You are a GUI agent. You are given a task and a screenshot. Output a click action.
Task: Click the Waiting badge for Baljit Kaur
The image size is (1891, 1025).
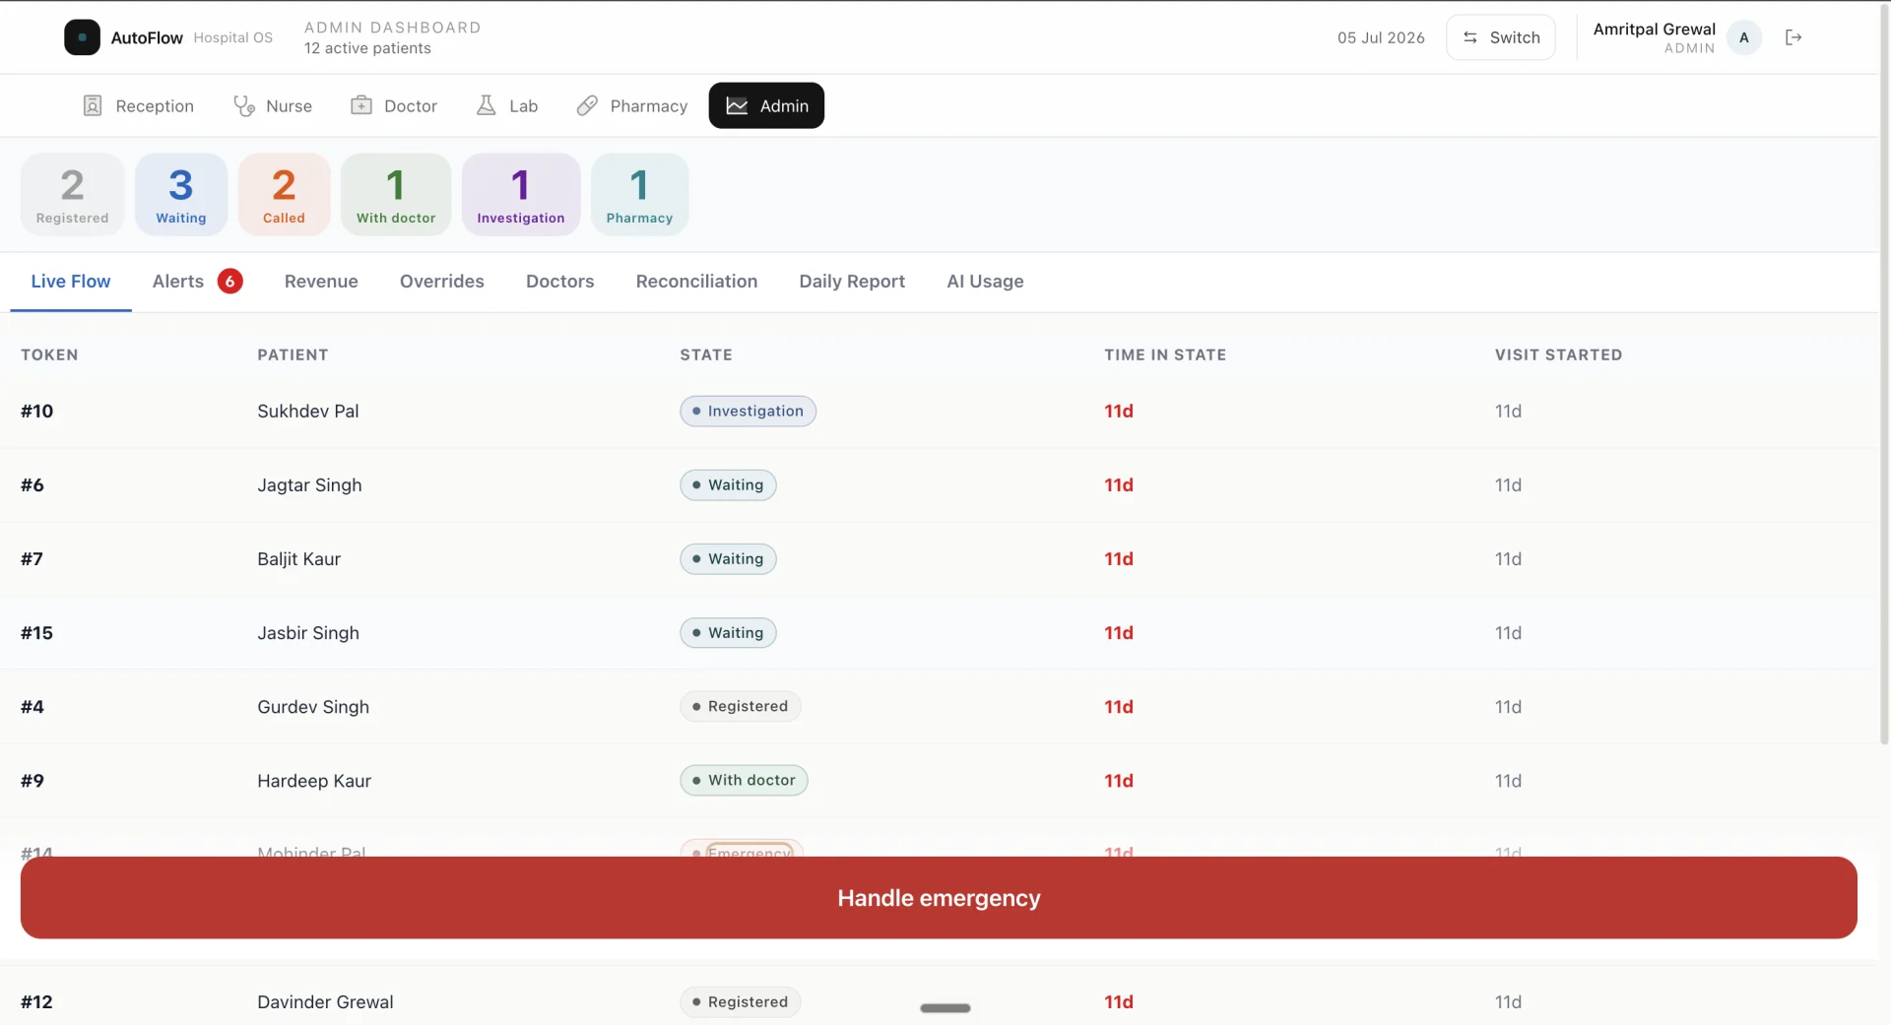[728, 558]
